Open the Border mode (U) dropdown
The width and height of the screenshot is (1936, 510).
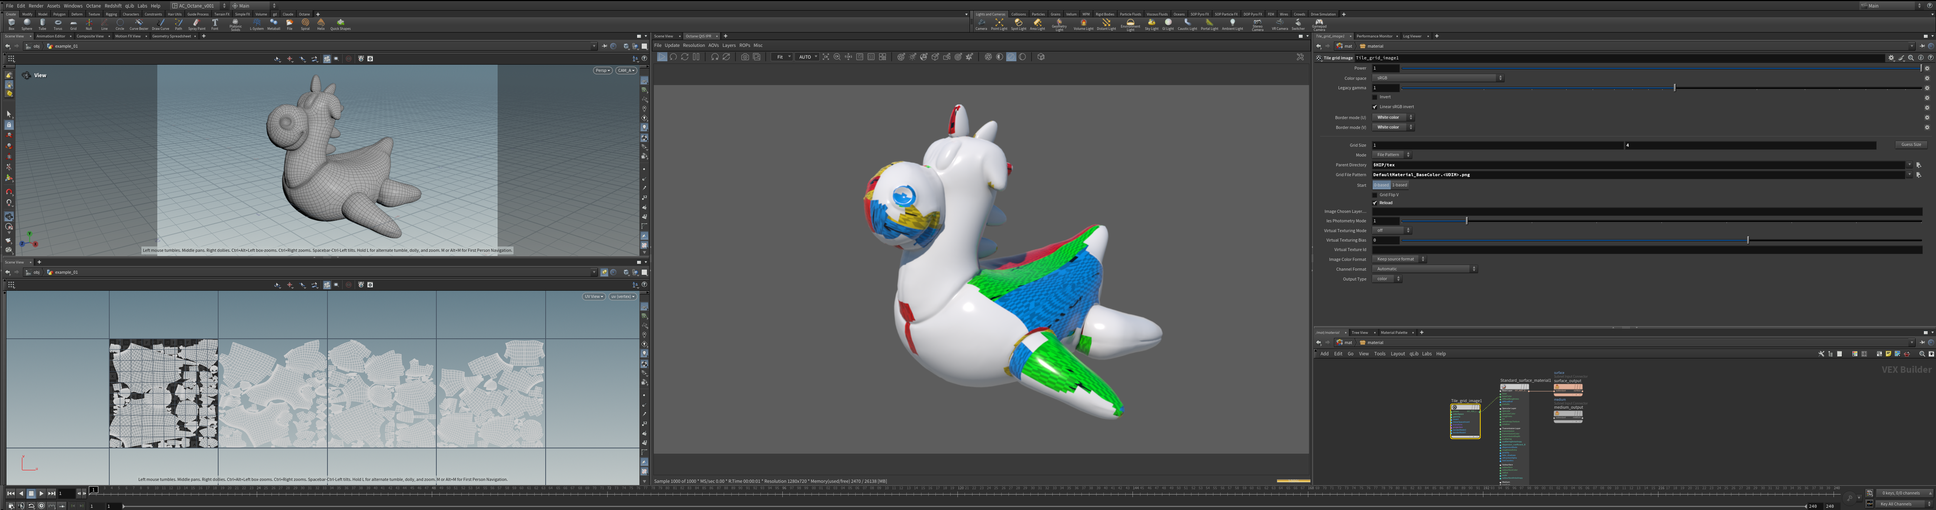coord(1393,117)
